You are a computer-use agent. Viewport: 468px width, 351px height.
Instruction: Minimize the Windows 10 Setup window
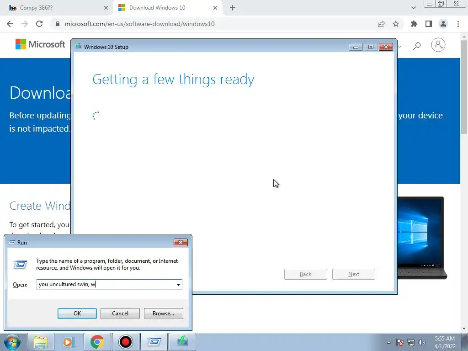(x=356, y=47)
